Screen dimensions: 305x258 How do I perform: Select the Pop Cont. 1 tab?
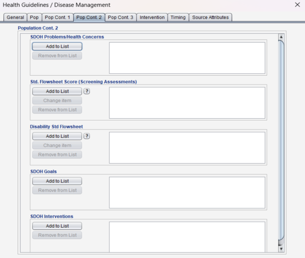[57, 18]
